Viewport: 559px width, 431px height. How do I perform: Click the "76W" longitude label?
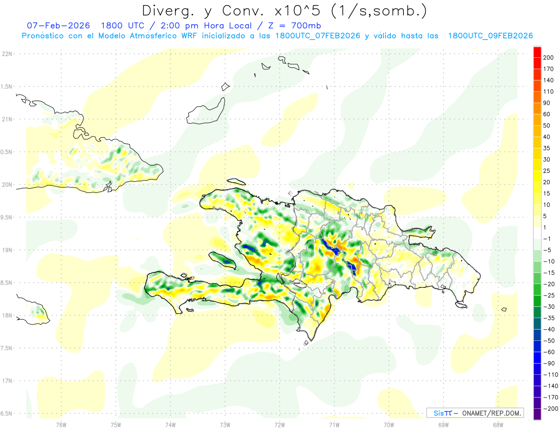click(x=61, y=424)
